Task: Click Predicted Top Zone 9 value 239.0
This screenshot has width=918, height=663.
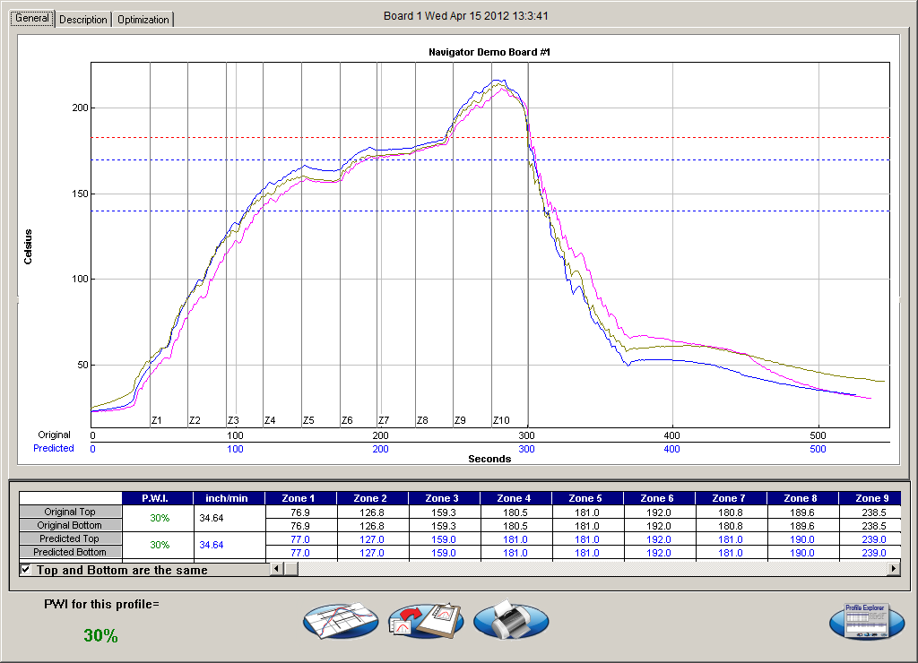Action: pos(868,539)
